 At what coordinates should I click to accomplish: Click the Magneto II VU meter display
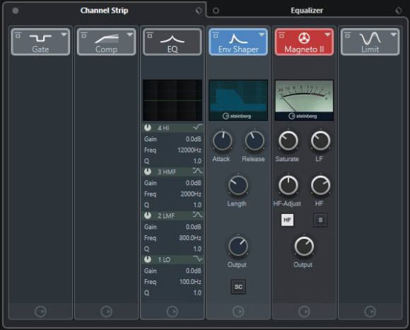pos(304,100)
